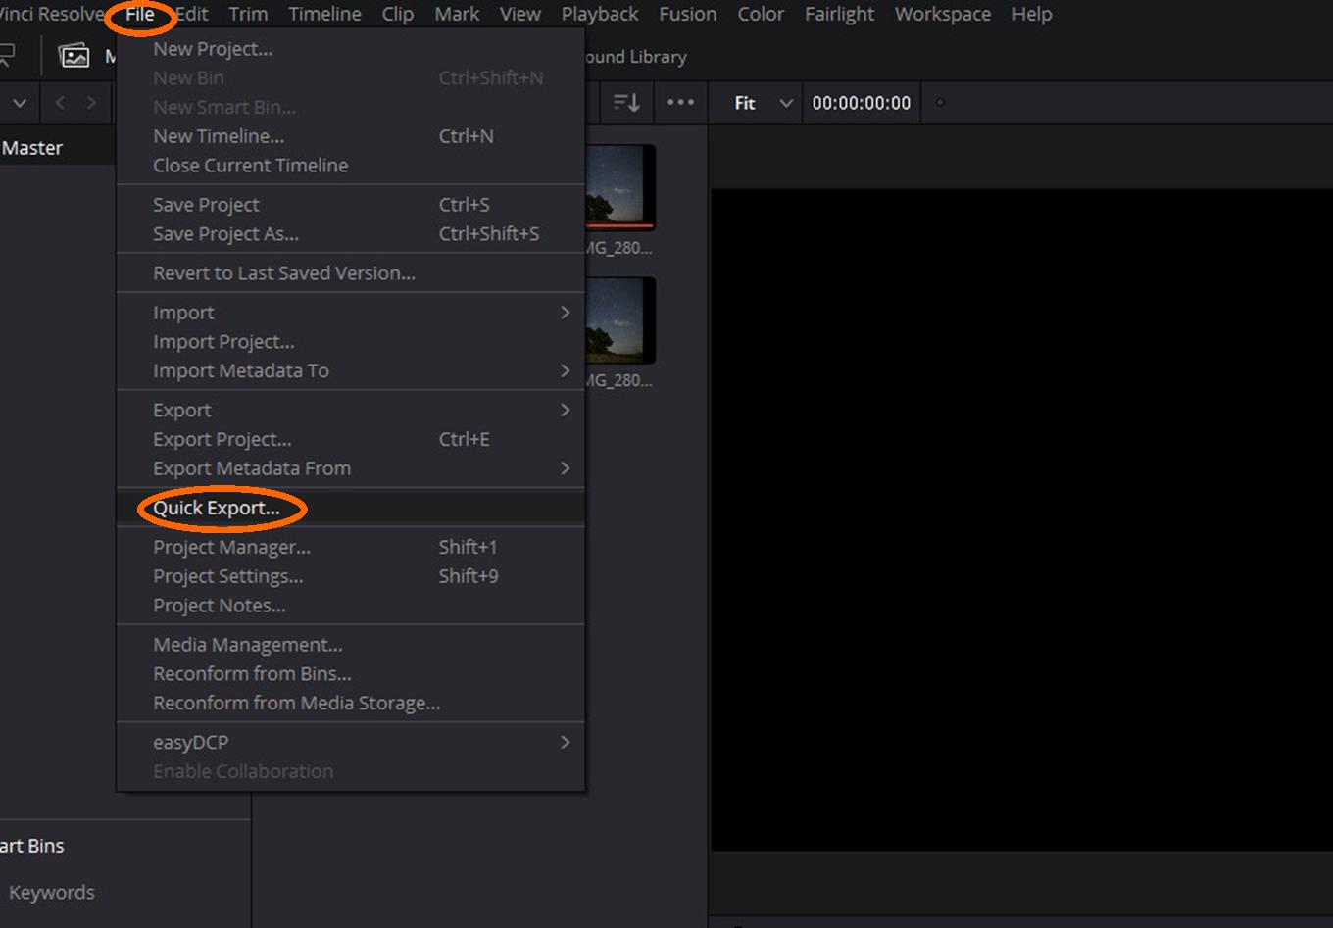This screenshot has height=928, width=1333.
Task: Click the forward navigation arrow
Action: coord(91,103)
